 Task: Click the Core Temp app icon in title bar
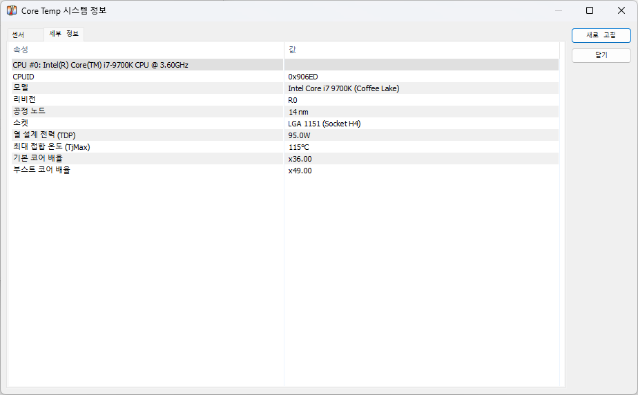11,10
